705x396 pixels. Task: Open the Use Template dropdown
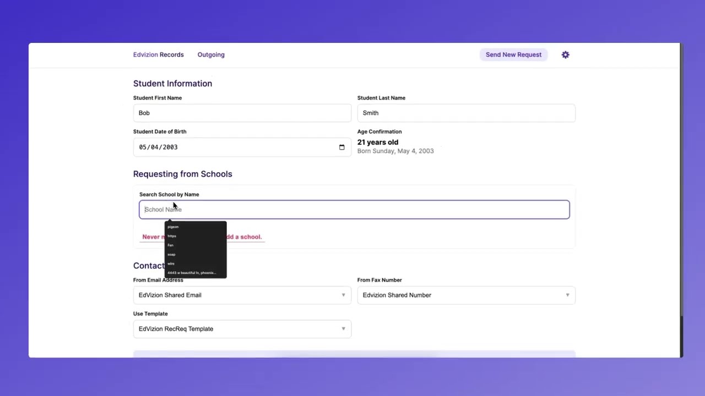click(242, 329)
